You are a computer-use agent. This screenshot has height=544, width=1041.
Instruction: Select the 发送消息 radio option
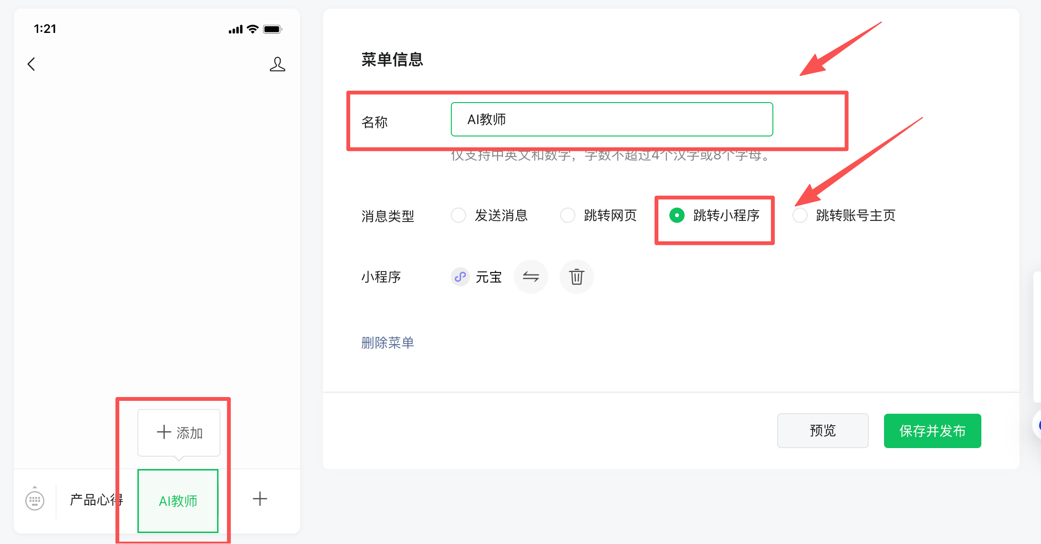click(458, 215)
